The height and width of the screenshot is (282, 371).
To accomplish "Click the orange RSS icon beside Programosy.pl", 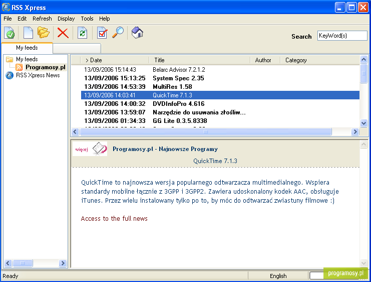I will click(19, 67).
